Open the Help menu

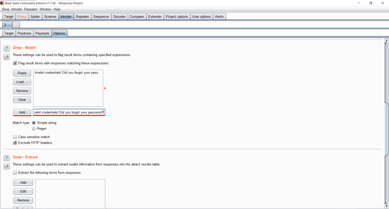click(57, 9)
